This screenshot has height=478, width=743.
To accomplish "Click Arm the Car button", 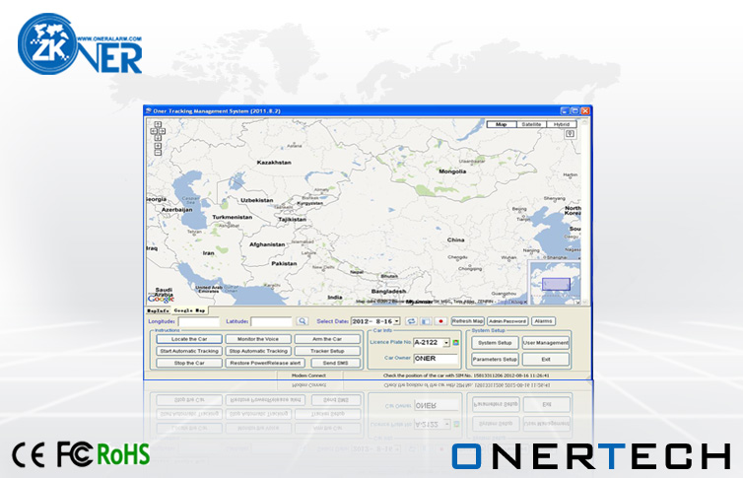I will 327,339.
